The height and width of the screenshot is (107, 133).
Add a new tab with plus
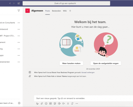coord(70,11)
